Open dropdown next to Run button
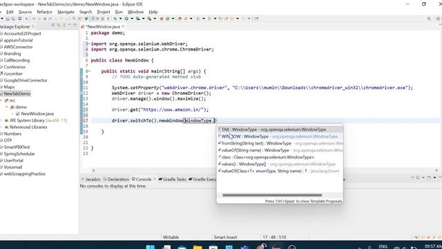 coord(132,19)
